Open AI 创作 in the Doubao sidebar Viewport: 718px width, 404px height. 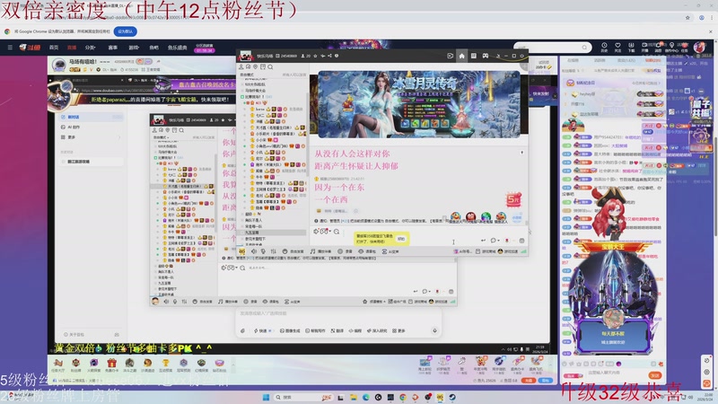pyautogui.click(x=74, y=127)
